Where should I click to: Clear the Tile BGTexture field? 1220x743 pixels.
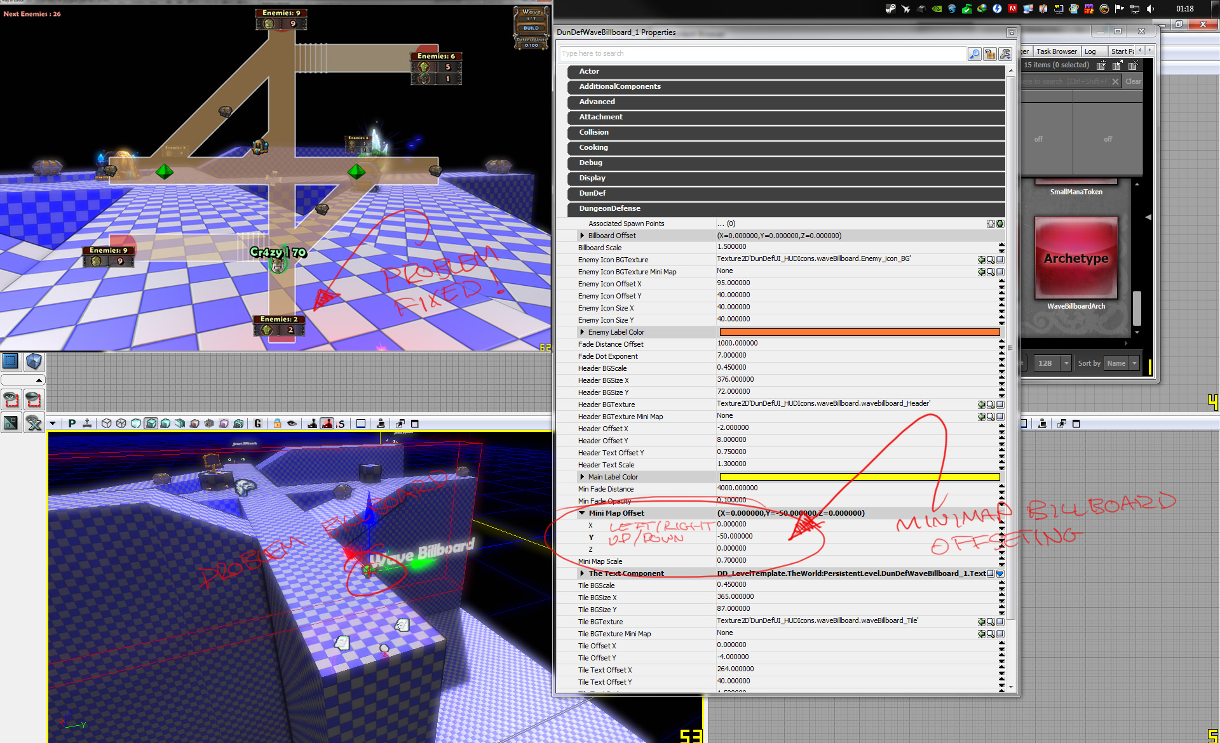[1000, 622]
